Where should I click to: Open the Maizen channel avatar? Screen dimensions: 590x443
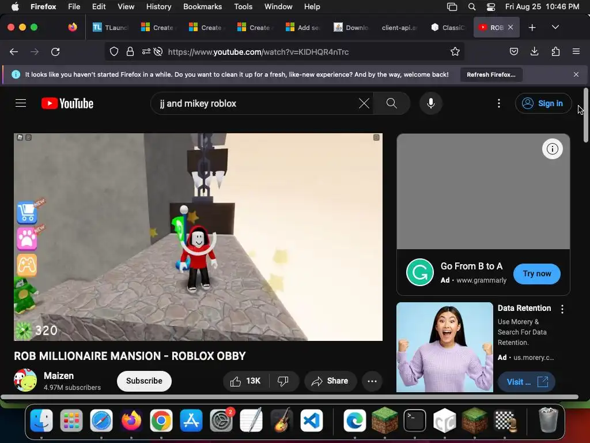coord(25,380)
